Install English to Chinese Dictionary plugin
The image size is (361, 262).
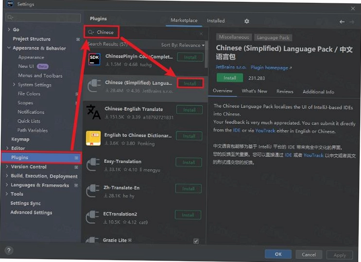pyautogui.click(x=189, y=136)
